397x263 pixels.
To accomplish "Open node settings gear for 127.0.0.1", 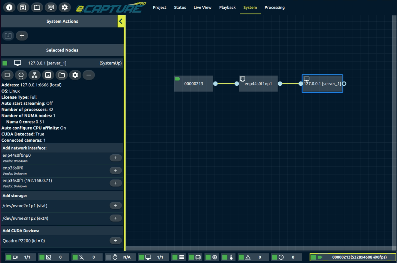I will [x=75, y=75].
